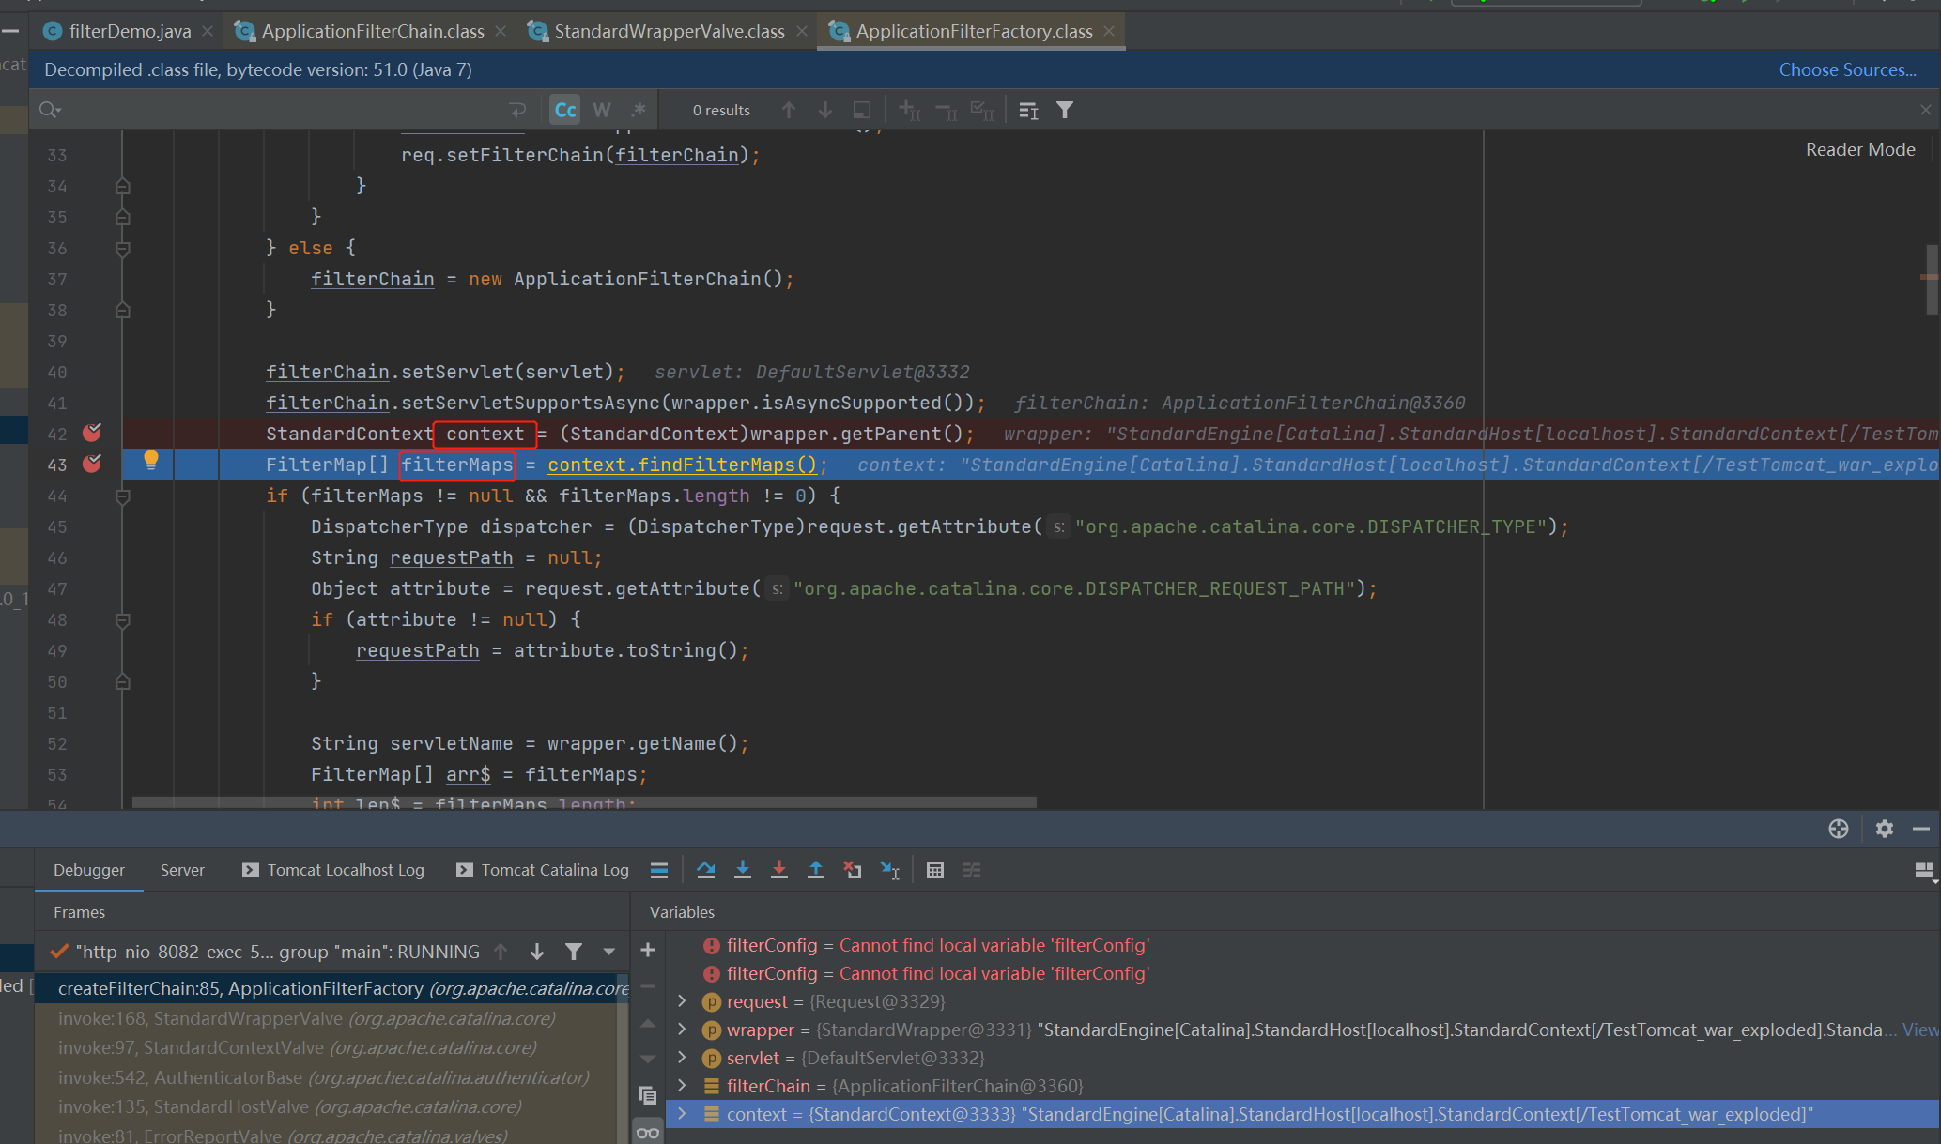Click the Step Out debugger icon
This screenshot has width=1941, height=1144.
click(x=816, y=870)
